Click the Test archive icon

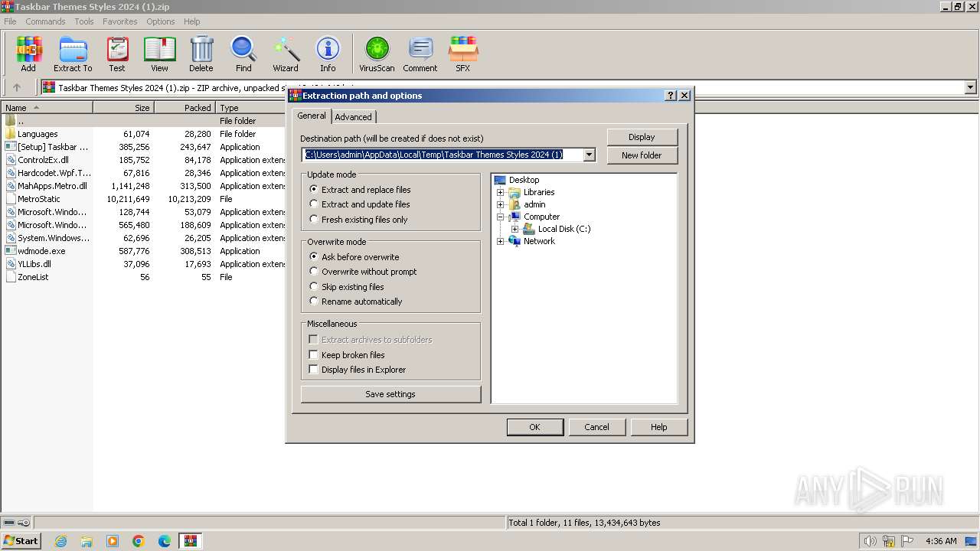[x=117, y=54]
